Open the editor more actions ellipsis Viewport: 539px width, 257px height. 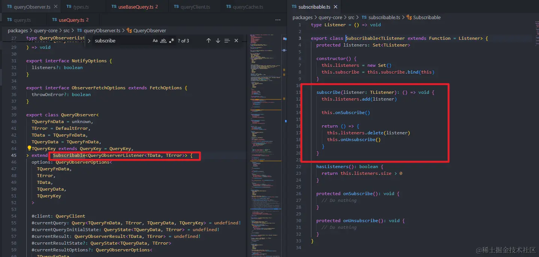pos(278,20)
